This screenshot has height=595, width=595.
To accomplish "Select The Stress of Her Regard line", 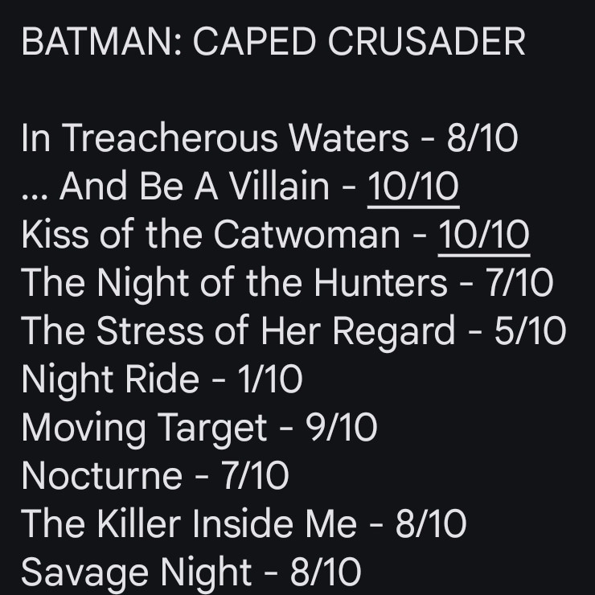I will [x=293, y=331].
